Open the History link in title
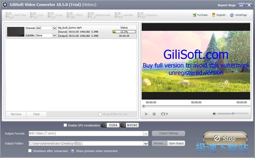The width and height of the screenshot is (255, 158). 89,4
